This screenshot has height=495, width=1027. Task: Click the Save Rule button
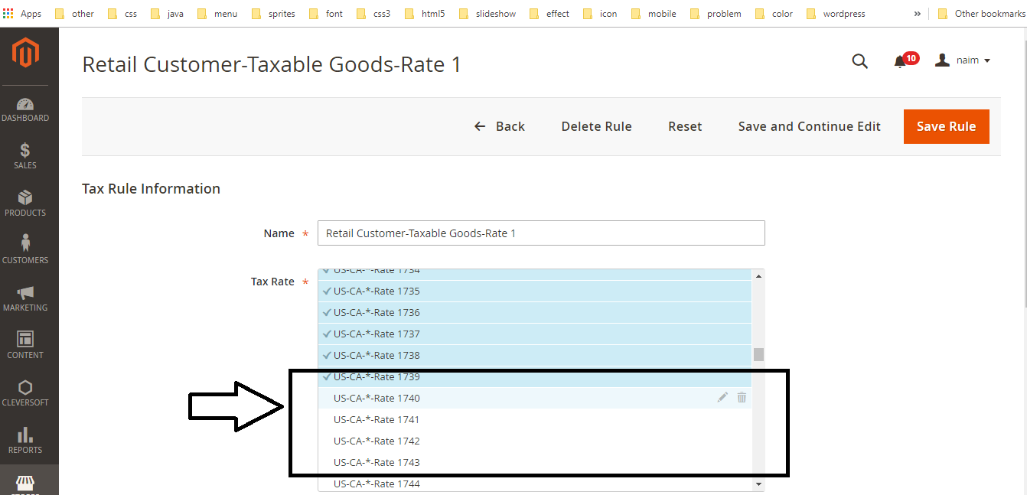946,126
